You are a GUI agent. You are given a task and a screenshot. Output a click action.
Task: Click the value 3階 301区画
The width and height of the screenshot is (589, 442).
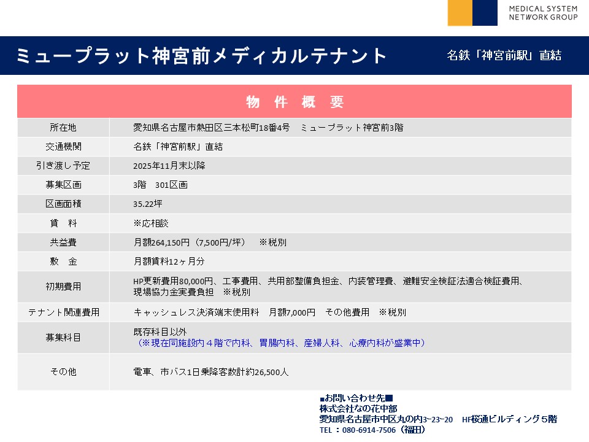pyautogui.click(x=160, y=185)
